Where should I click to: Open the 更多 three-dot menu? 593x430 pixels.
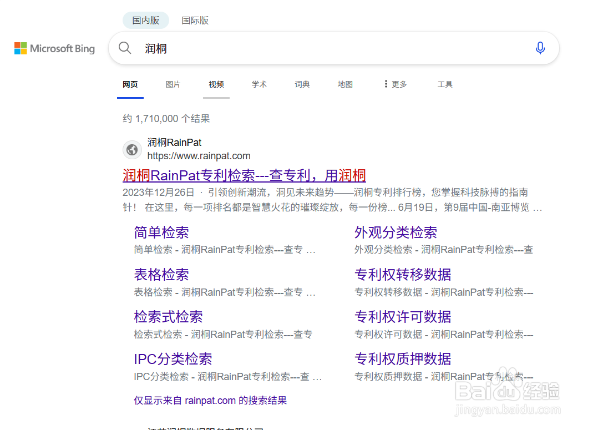point(396,84)
